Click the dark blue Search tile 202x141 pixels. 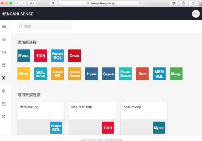(x=108, y=74)
